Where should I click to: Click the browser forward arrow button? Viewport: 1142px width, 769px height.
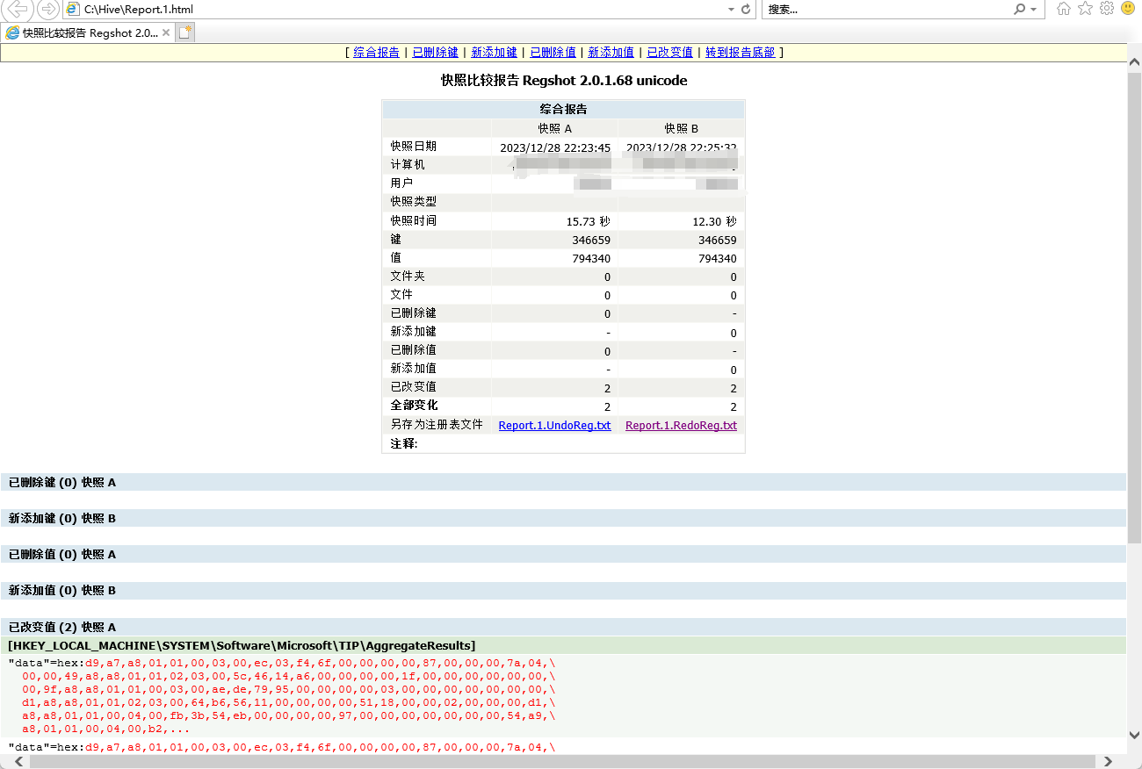point(48,10)
